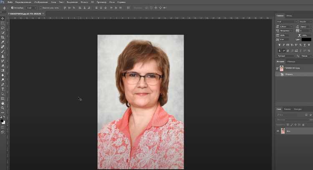The height and width of the screenshot is (170, 313).
Task: Select the Открыть history state
Action: point(294,74)
